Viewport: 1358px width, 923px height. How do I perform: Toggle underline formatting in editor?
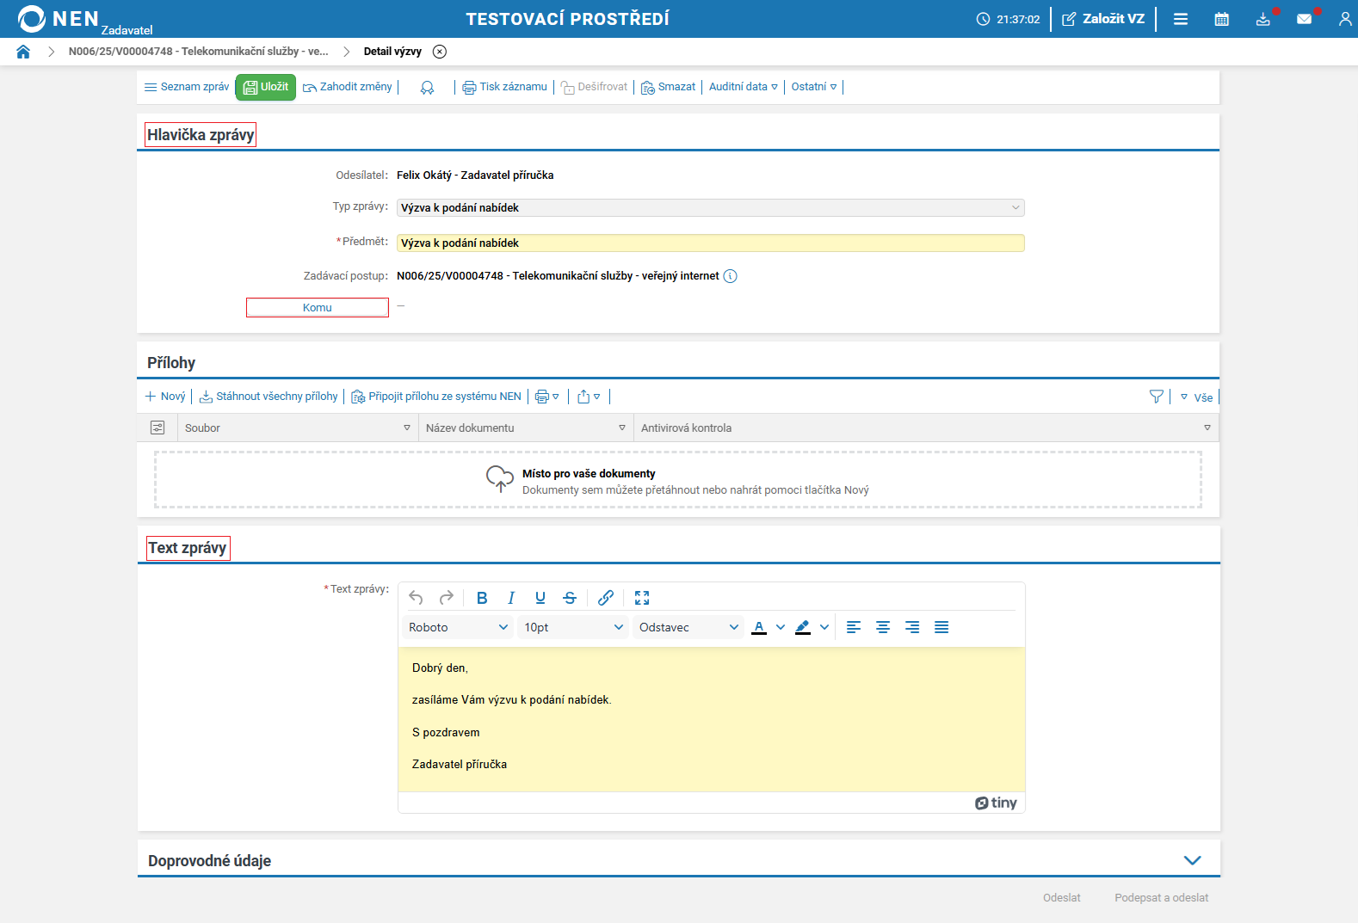click(x=540, y=598)
